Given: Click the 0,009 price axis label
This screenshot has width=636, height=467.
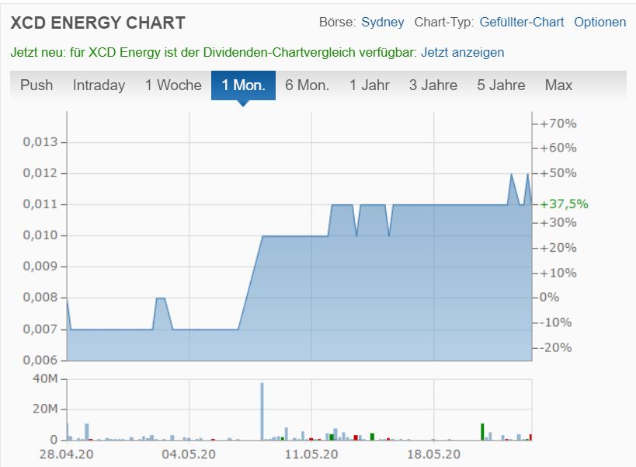Looking at the screenshot, I should point(40,267).
